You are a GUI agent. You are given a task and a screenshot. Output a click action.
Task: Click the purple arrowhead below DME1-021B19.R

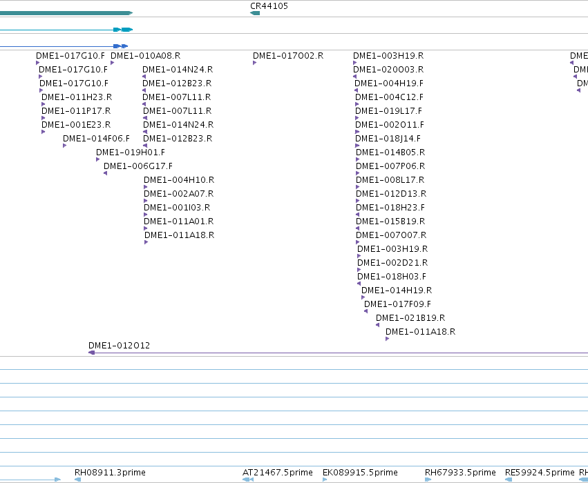(x=378, y=325)
